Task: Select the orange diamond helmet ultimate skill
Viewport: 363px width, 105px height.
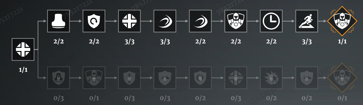Action: pos(342,21)
